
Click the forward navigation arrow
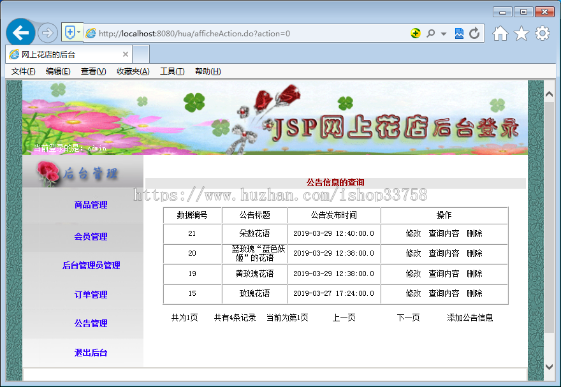click(x=47, y=33)
